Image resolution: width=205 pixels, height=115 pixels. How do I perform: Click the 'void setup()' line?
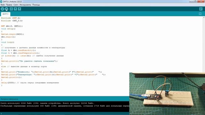point(8,29)
